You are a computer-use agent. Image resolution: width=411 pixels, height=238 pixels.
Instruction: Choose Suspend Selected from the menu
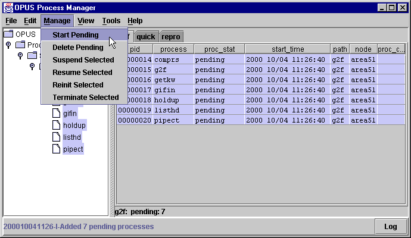pos(83,60)
